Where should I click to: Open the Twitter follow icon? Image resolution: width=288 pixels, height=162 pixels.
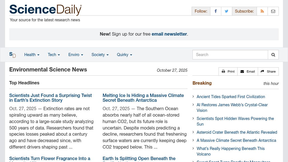pyautogui.click(x=226, y=11)
